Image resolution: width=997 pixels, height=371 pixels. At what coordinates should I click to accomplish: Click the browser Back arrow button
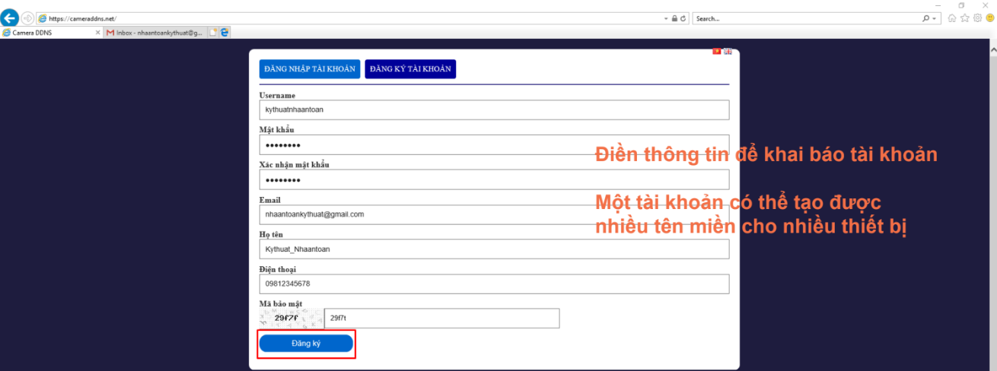tap(11, 18)
